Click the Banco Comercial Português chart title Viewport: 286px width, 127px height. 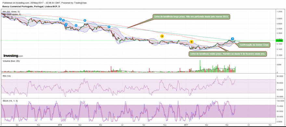(31, 6)
